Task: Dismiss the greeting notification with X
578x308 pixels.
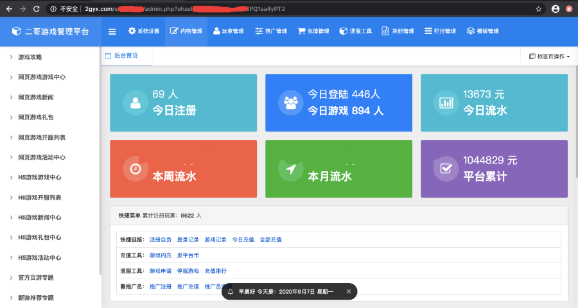Action: 349,291
